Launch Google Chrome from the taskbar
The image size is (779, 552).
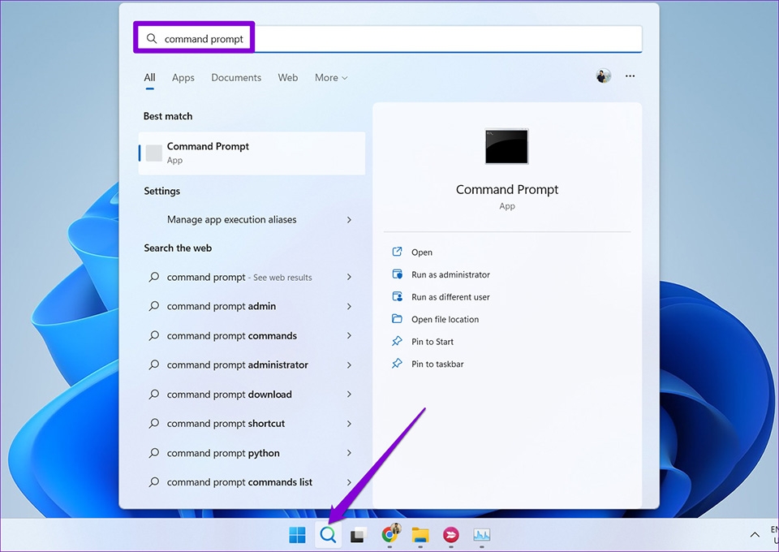pyautogui.click(x=389, y=535)
